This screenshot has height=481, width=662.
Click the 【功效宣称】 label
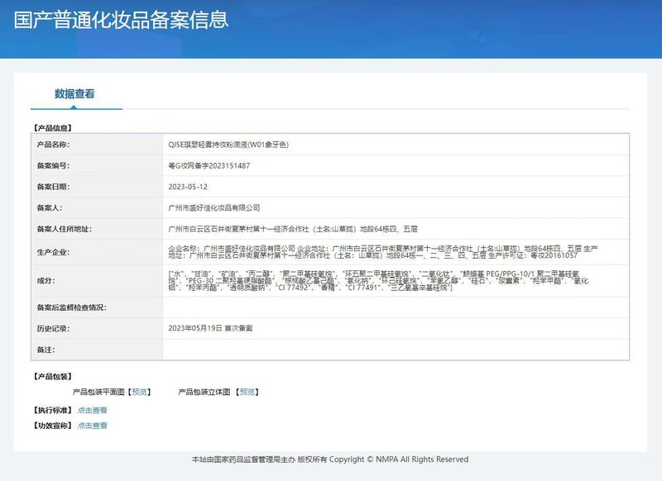(53, 426)
